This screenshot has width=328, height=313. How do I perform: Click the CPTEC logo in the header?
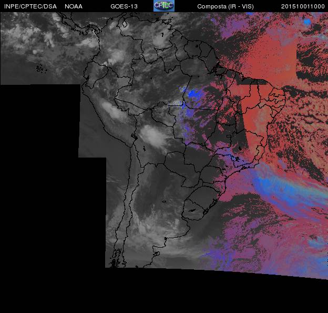pos(163,6)
